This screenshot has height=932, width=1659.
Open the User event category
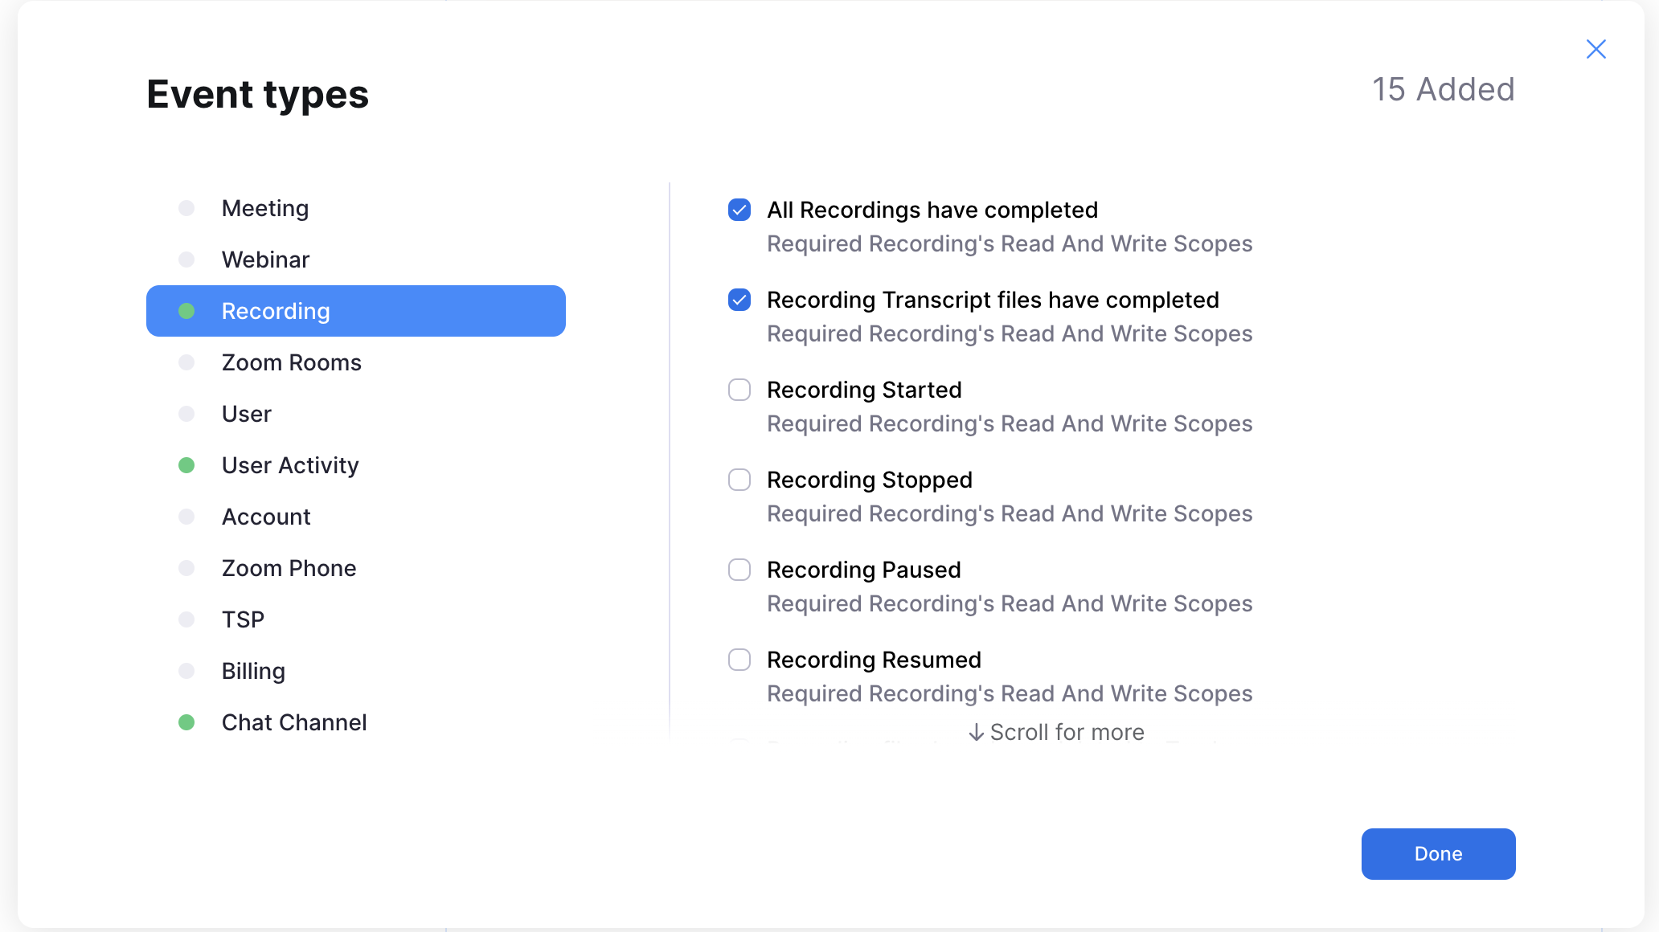246,414
